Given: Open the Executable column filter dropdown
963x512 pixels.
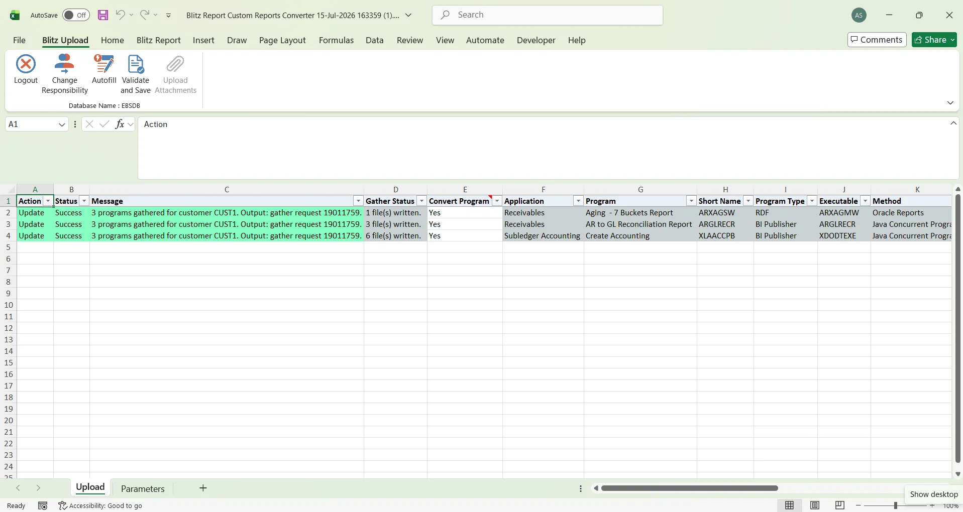Looking at the screenshot, I should point(866,201).
